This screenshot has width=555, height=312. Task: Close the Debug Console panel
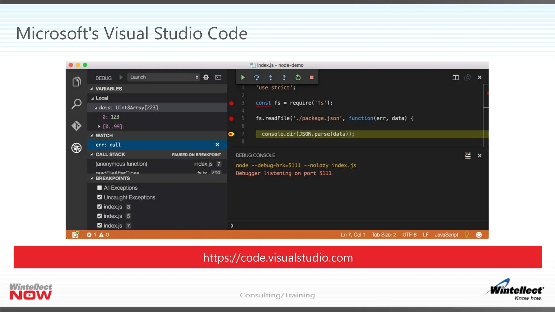pos(480,155)
